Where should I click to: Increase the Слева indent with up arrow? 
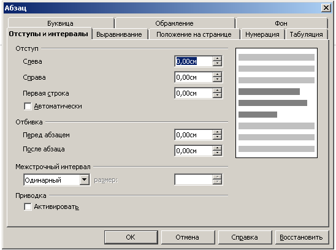click(x=217, y=58)
